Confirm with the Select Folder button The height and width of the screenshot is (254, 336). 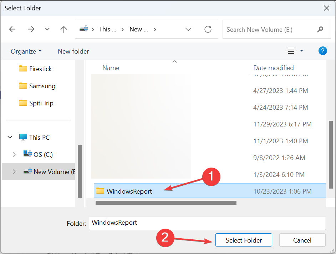pyautogui.click(x=244, y=240)
